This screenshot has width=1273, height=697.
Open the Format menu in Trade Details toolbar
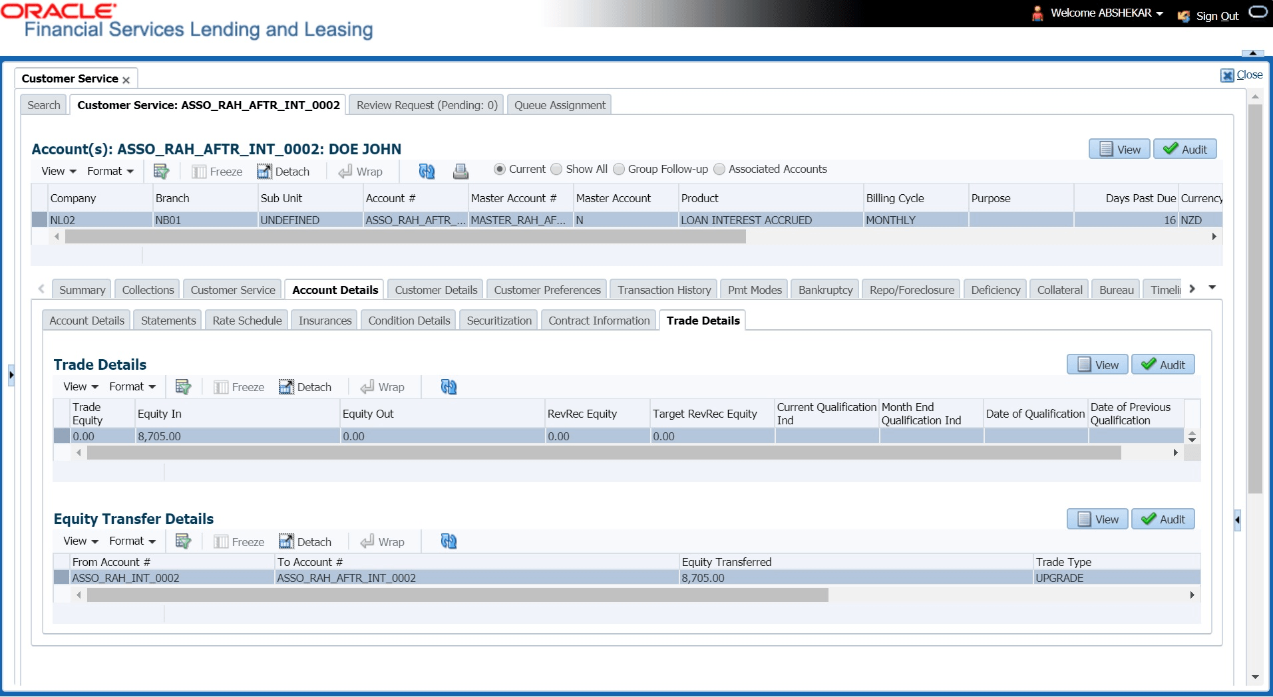tap(132, 386)
